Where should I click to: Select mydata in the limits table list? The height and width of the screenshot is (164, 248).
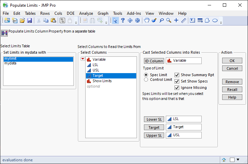(x=10, y=63)
